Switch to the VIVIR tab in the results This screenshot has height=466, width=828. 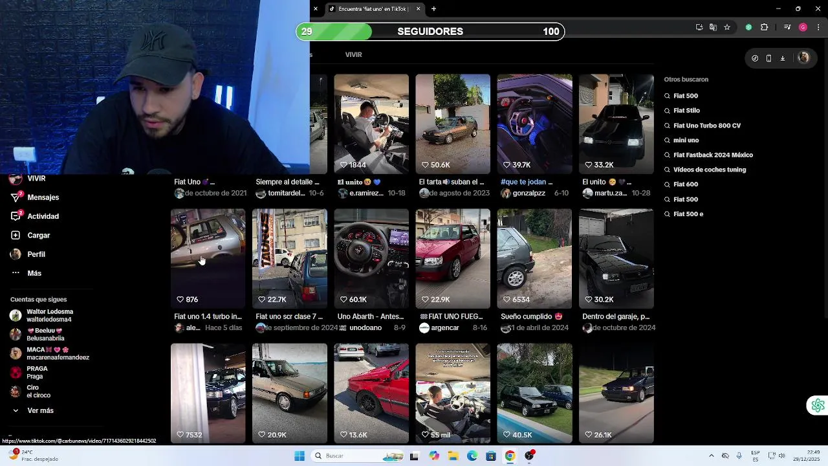coord(353,54)
